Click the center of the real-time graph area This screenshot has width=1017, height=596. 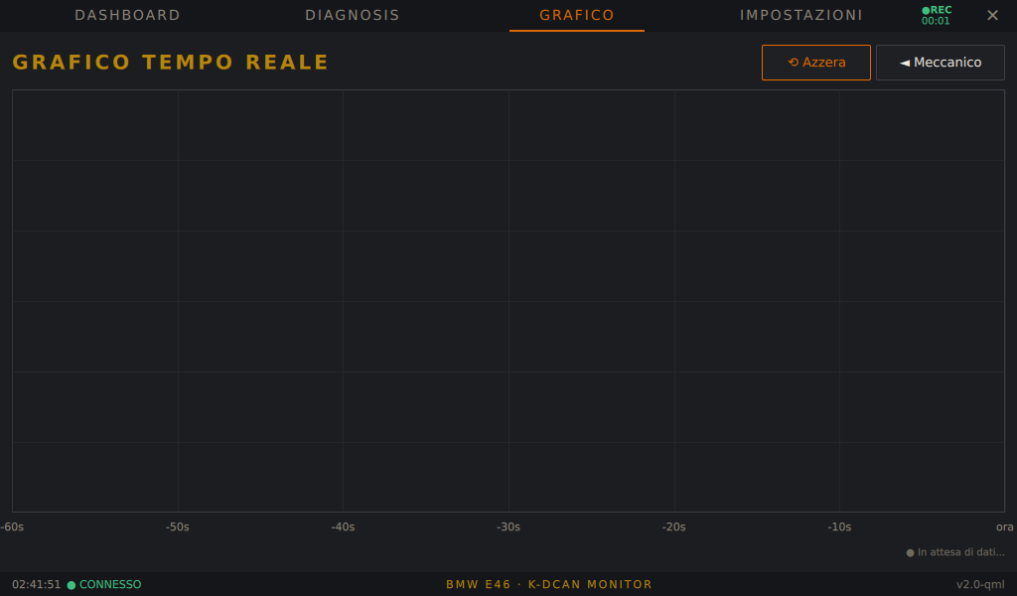508,301
